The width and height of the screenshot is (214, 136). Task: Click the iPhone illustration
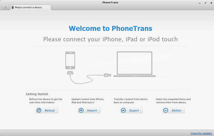click(x=70, y=60)
